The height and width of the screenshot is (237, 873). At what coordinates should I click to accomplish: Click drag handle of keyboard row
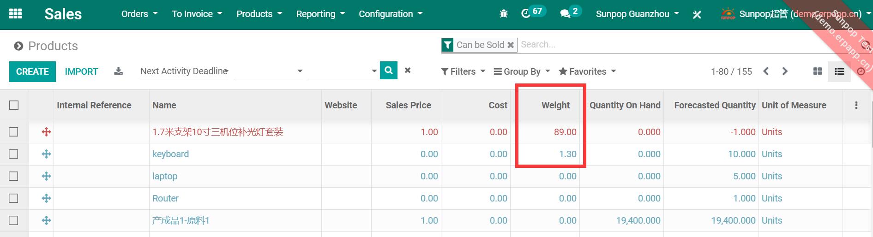point(46,154)
